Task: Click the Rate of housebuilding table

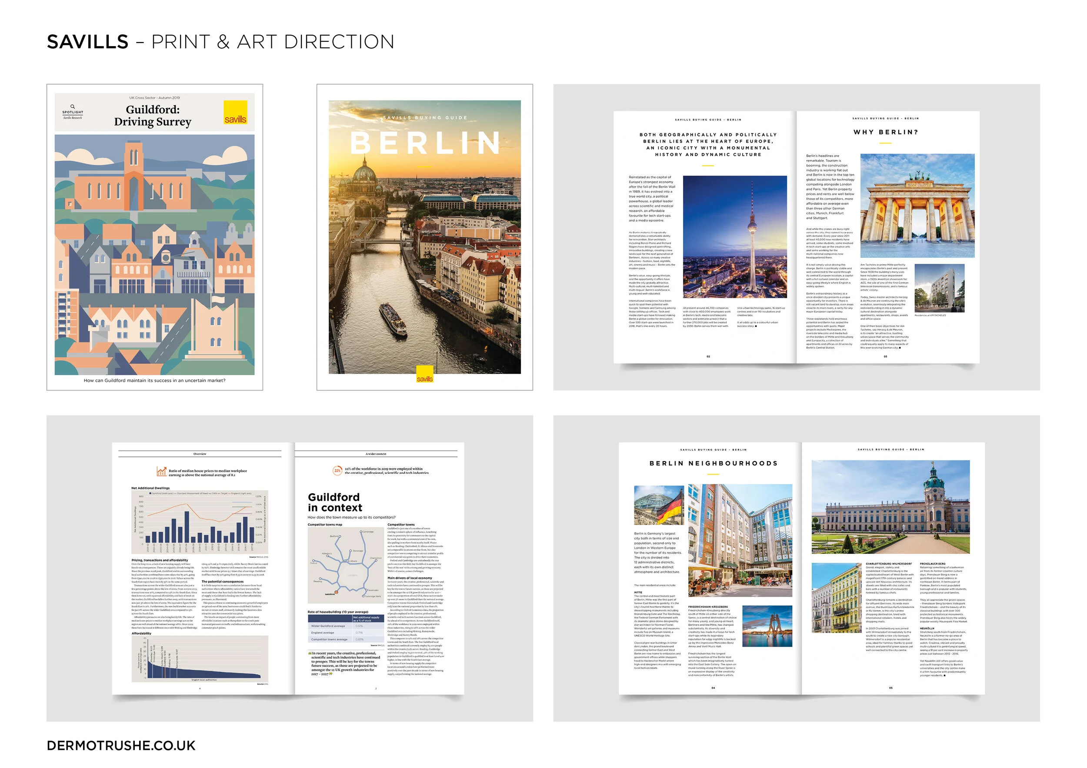Action: pyautogui.click(x=346, y=628)
